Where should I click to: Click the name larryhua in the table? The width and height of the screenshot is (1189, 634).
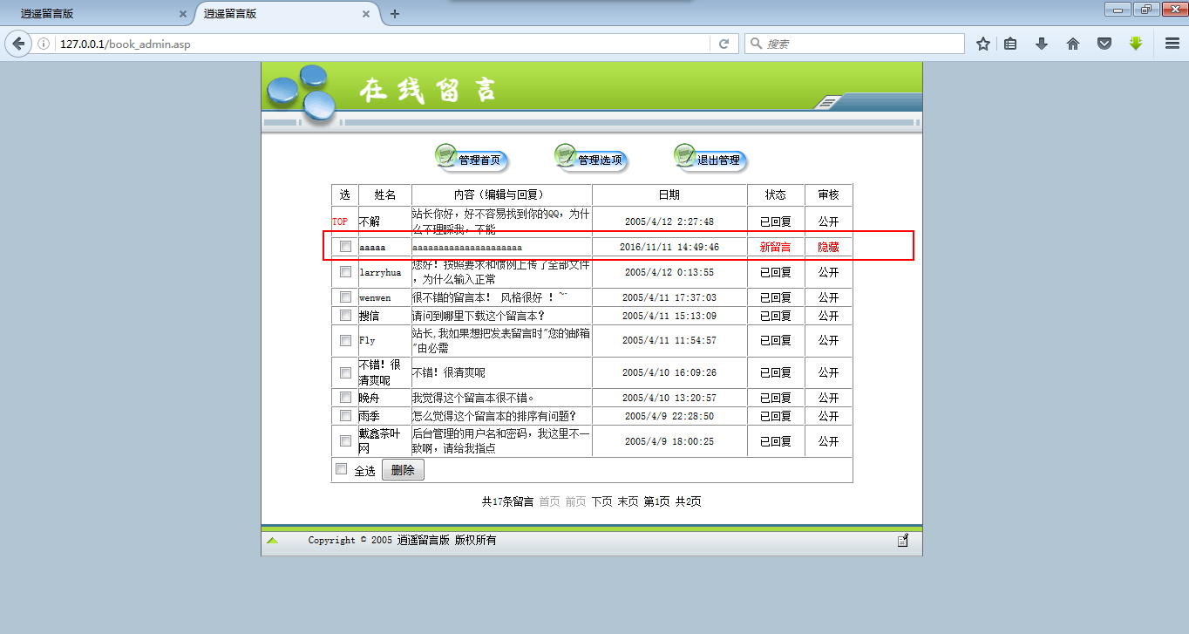380,272
